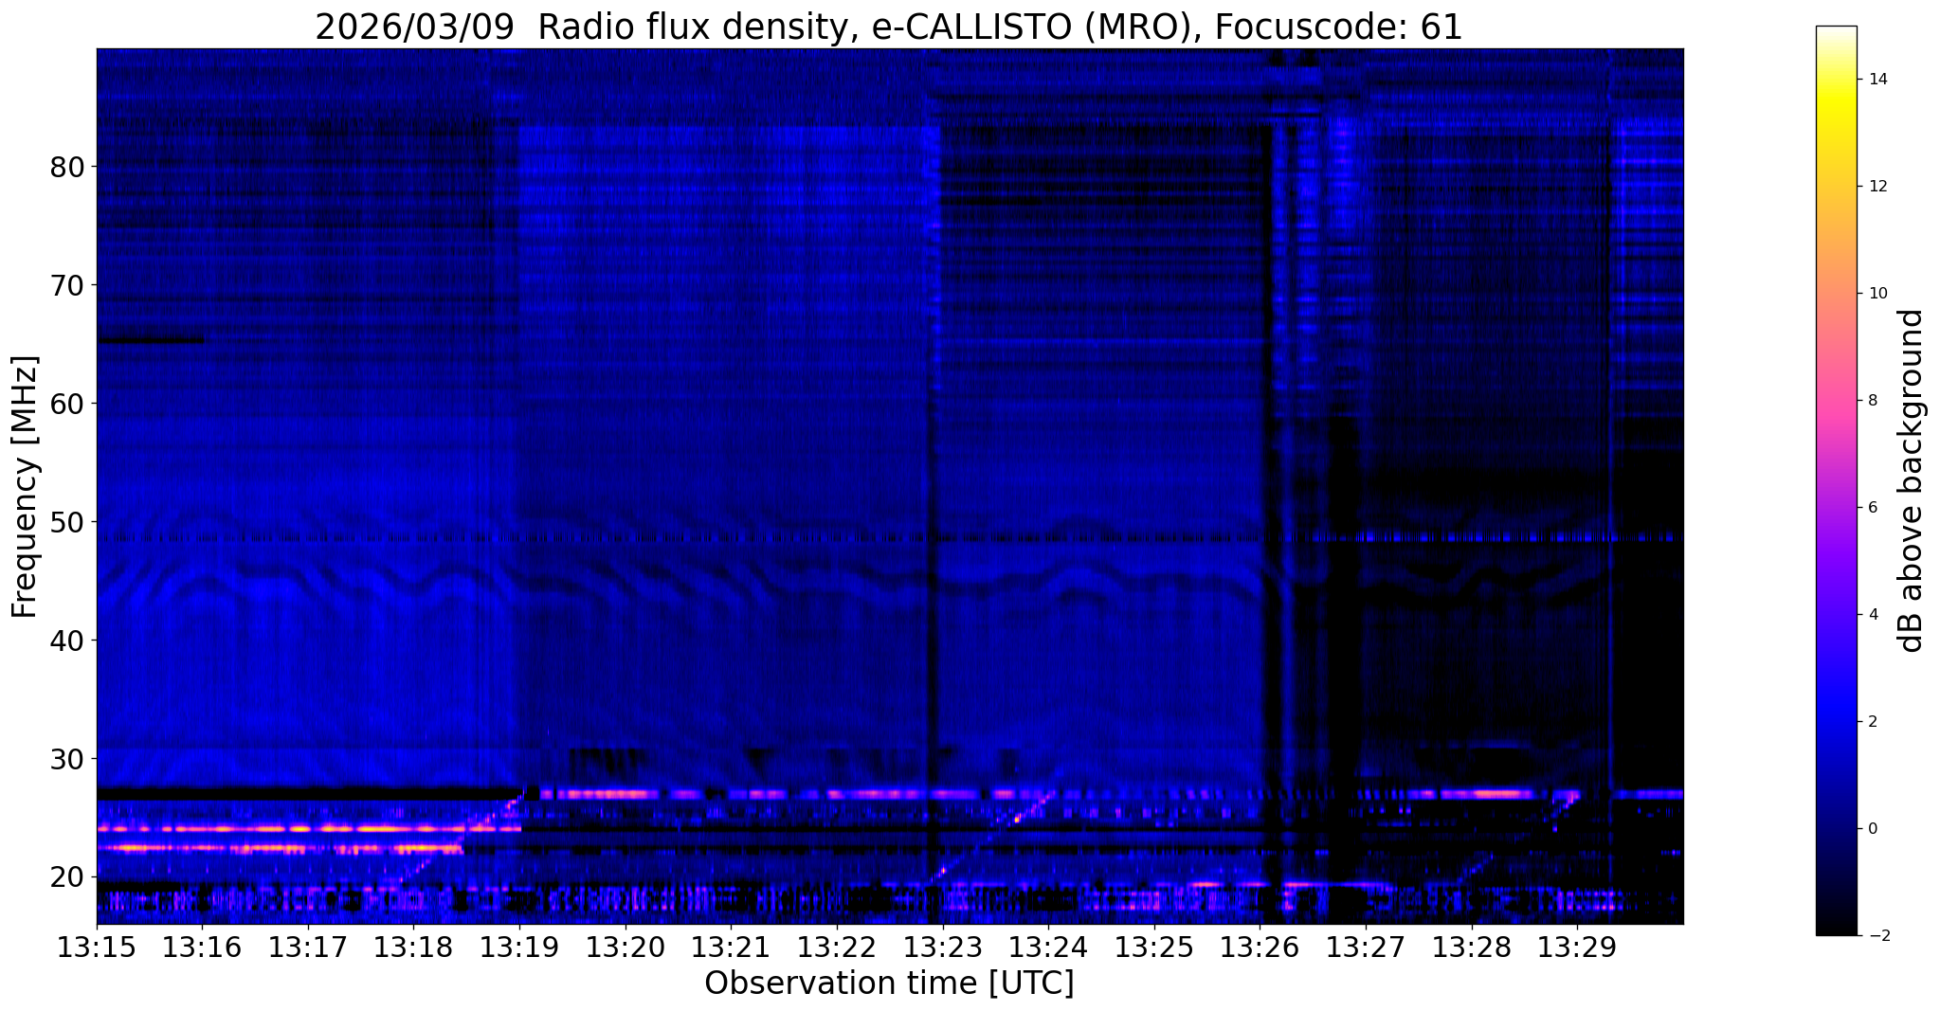Click the 13:26 time tick label
Screen dimensions: 1940x1011
(1260, 948)
